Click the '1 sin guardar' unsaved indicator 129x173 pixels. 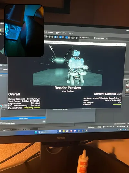[121, 126]
